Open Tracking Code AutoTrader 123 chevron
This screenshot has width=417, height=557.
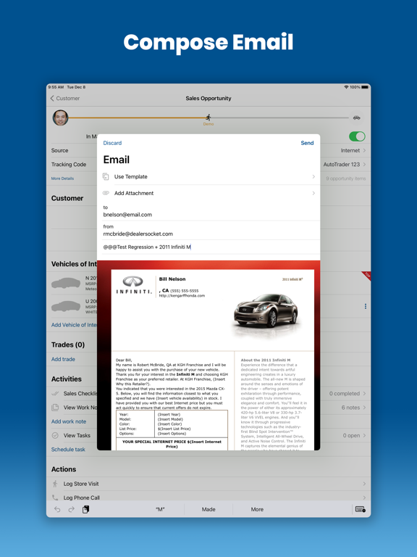click(x=365, y=165)
